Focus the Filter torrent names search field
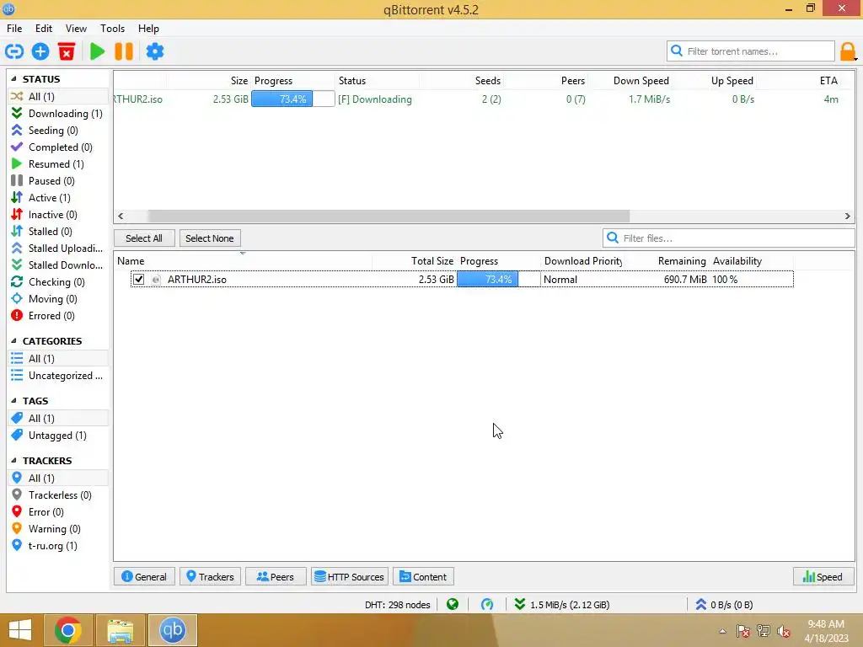 (751, 51)
